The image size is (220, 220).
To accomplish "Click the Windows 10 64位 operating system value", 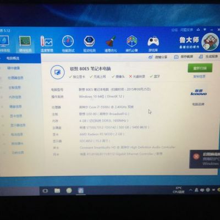I will point(101,96).
